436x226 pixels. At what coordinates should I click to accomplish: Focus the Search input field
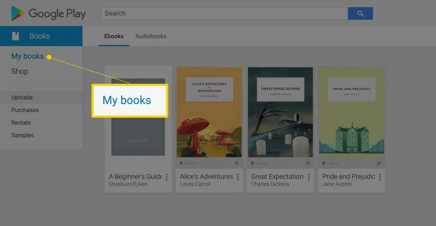click(x=224, y=13)
